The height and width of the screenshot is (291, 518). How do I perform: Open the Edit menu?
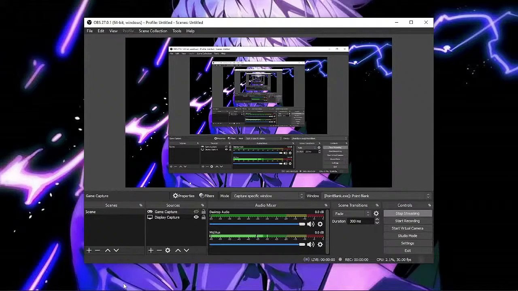[101, 31]
